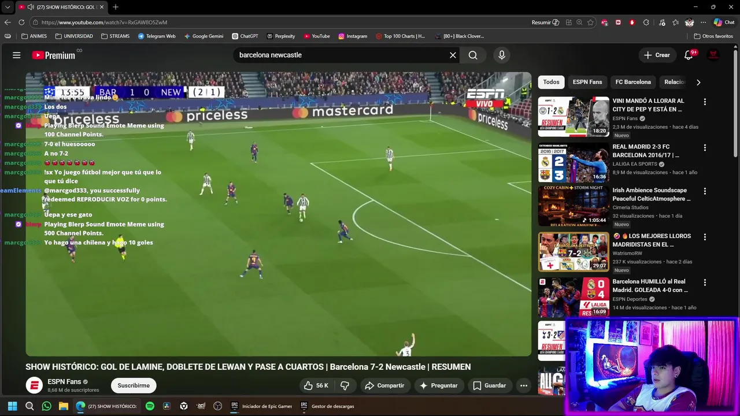Save the video with Guardar
This screenshot has width=740, height=416.
point(489,385)
